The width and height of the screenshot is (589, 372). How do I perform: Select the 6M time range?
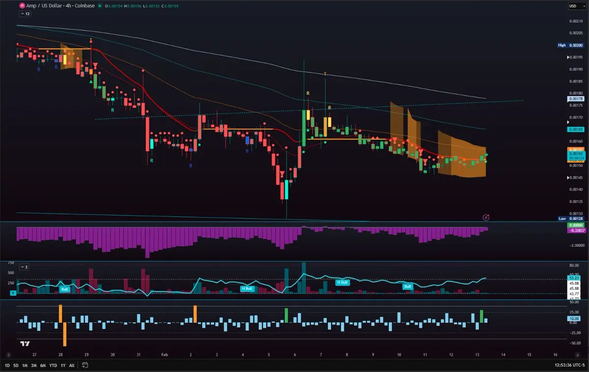pyautogui.click(x=43, y=365)
